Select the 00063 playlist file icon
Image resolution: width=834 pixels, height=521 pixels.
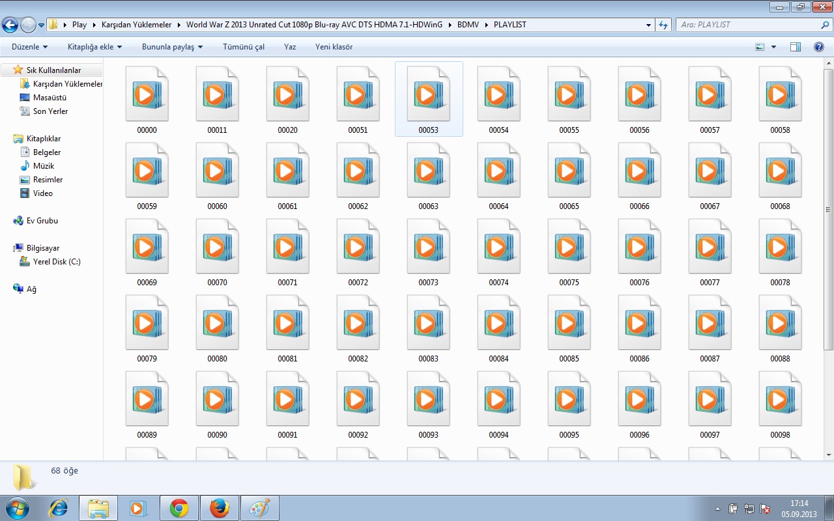point(428,171)
